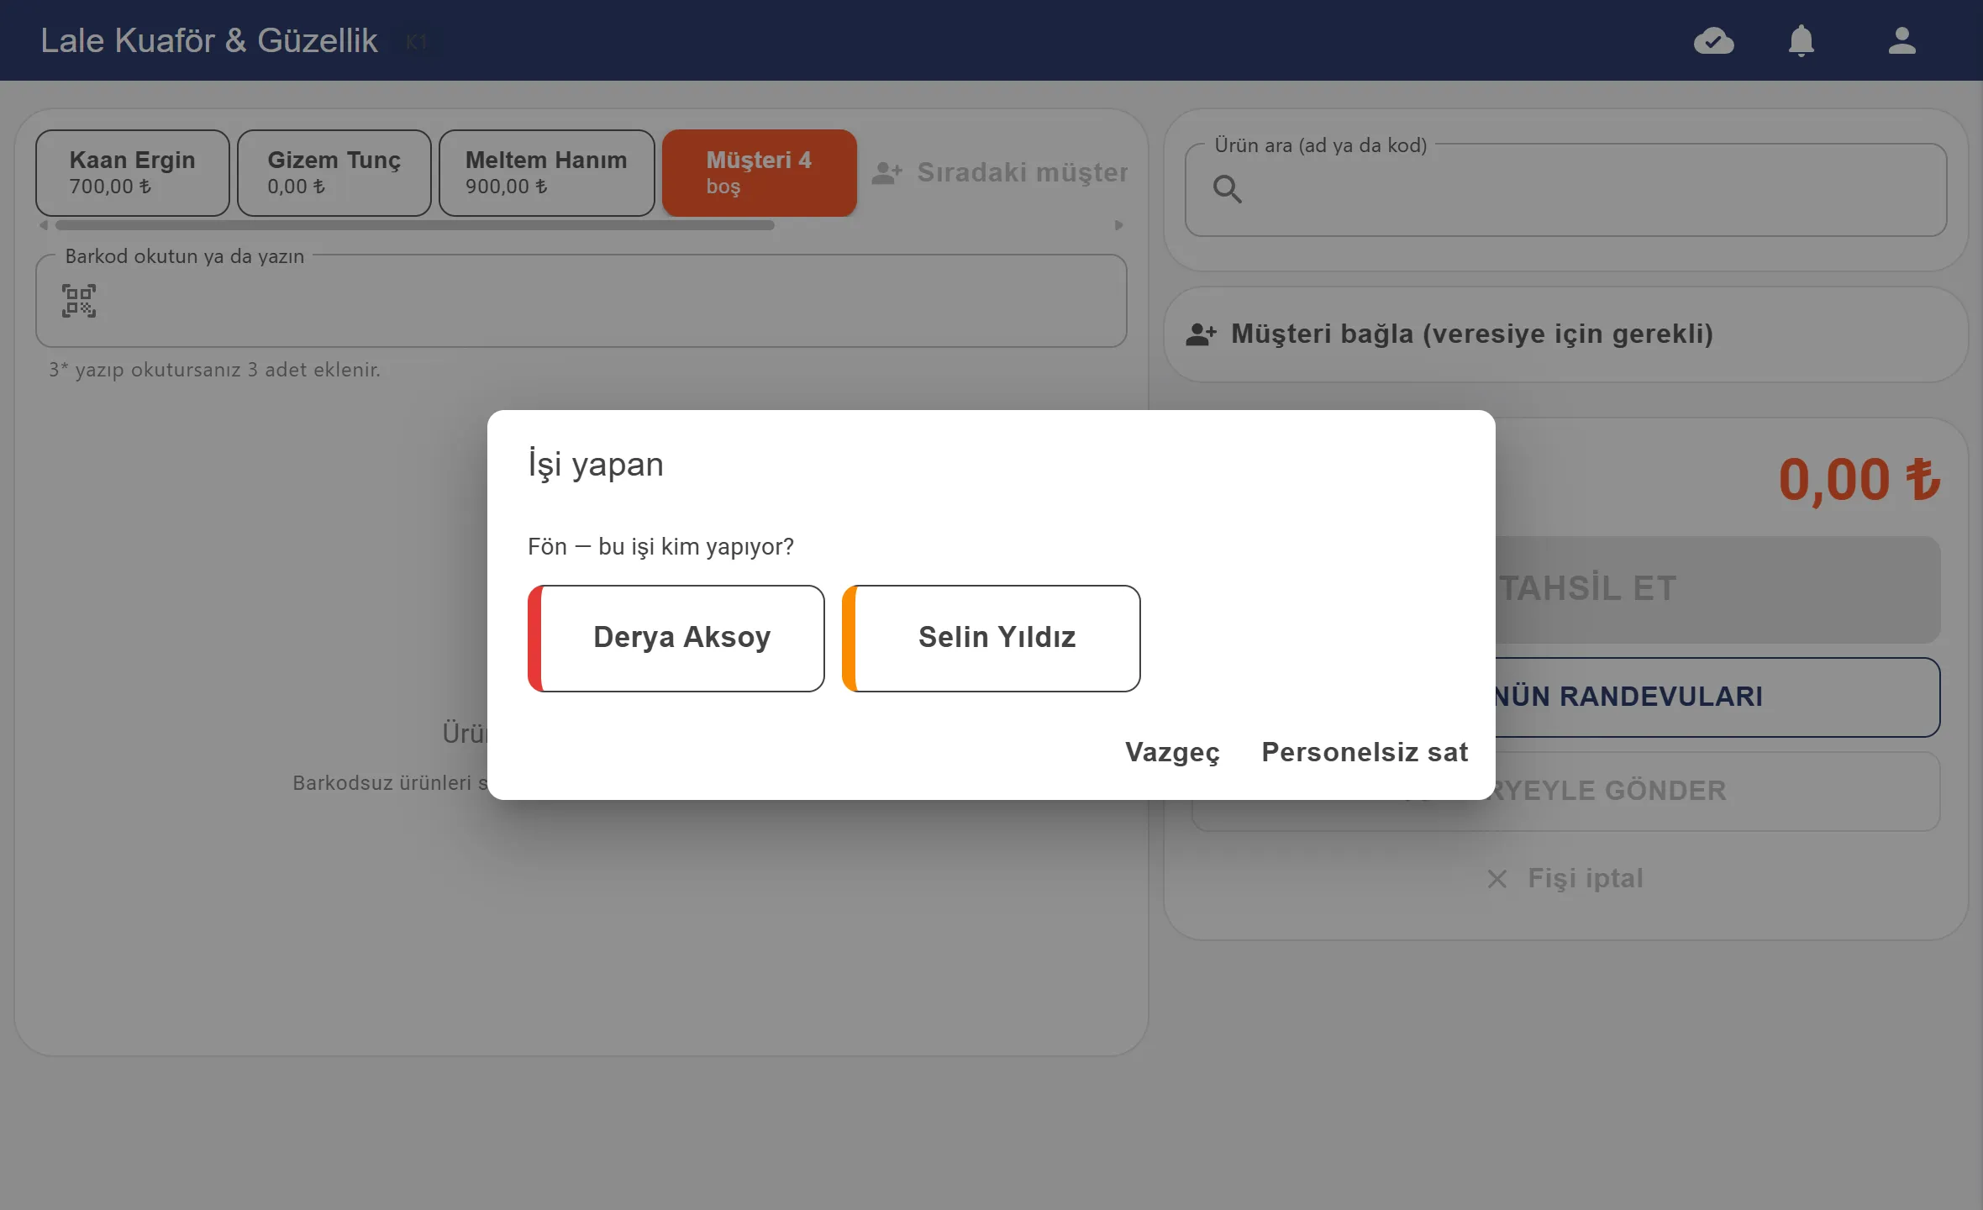
Task: Switch to Gizem Tunç customer tab
Action: tap(334, 172)
